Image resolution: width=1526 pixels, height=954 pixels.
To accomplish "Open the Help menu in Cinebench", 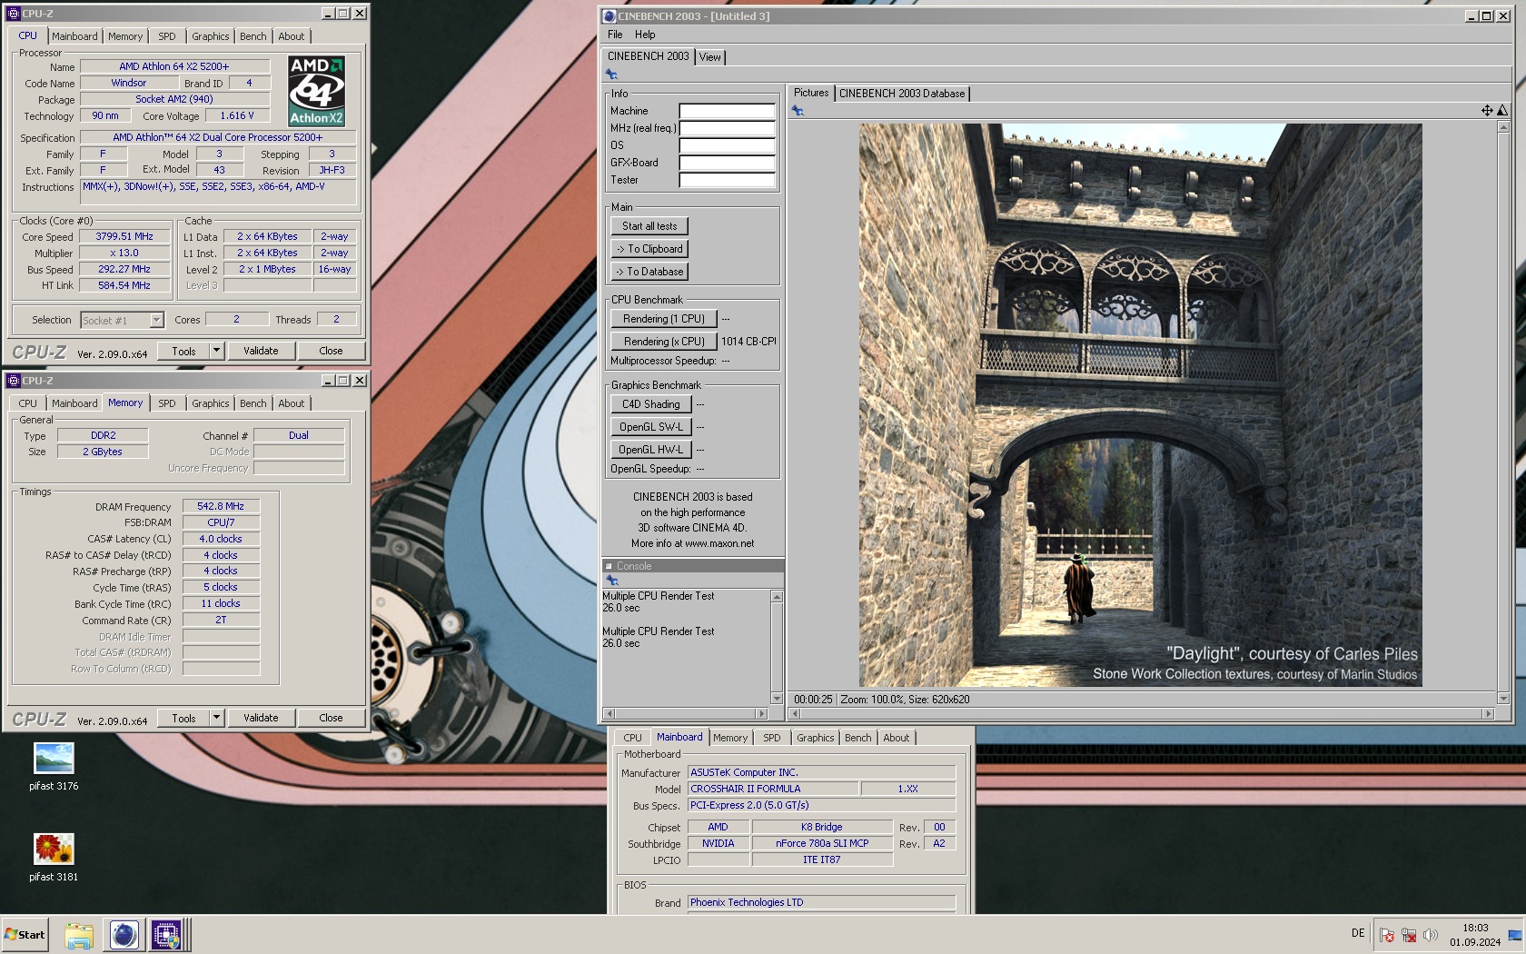I will (x=645, y=35).
